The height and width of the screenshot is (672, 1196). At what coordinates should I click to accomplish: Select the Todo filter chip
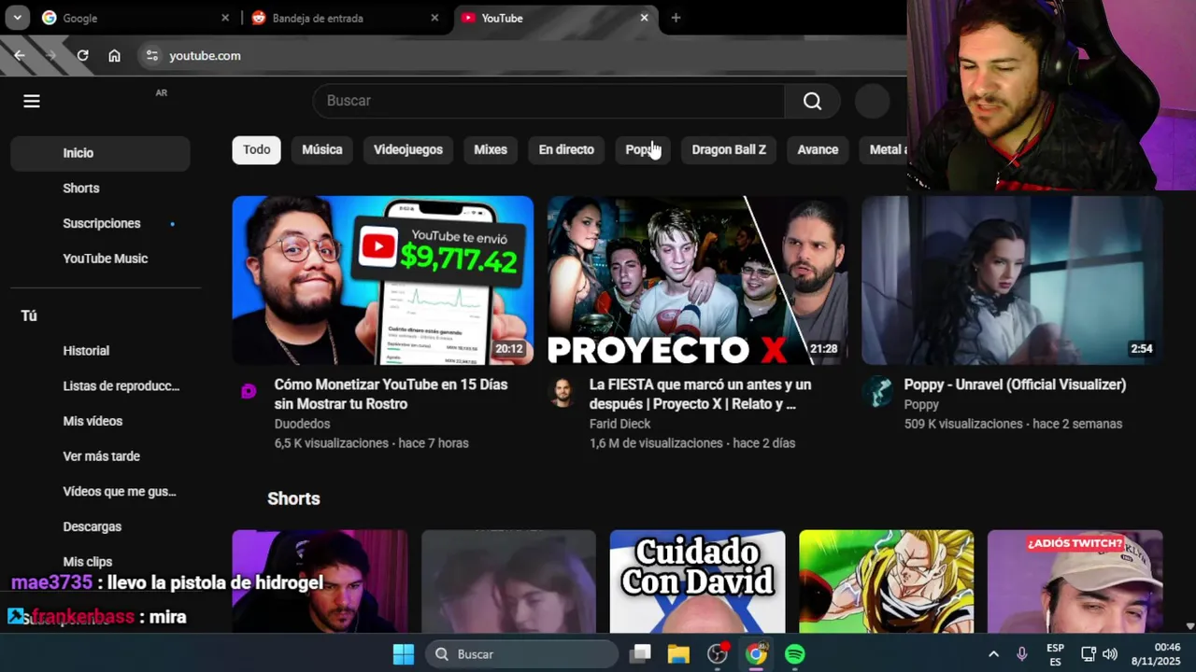pos(257,149)
